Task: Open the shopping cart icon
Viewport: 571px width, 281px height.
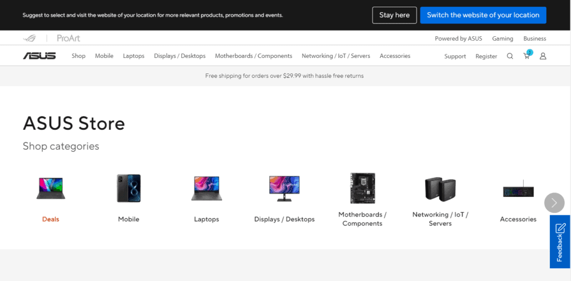Action: (526, 56)
